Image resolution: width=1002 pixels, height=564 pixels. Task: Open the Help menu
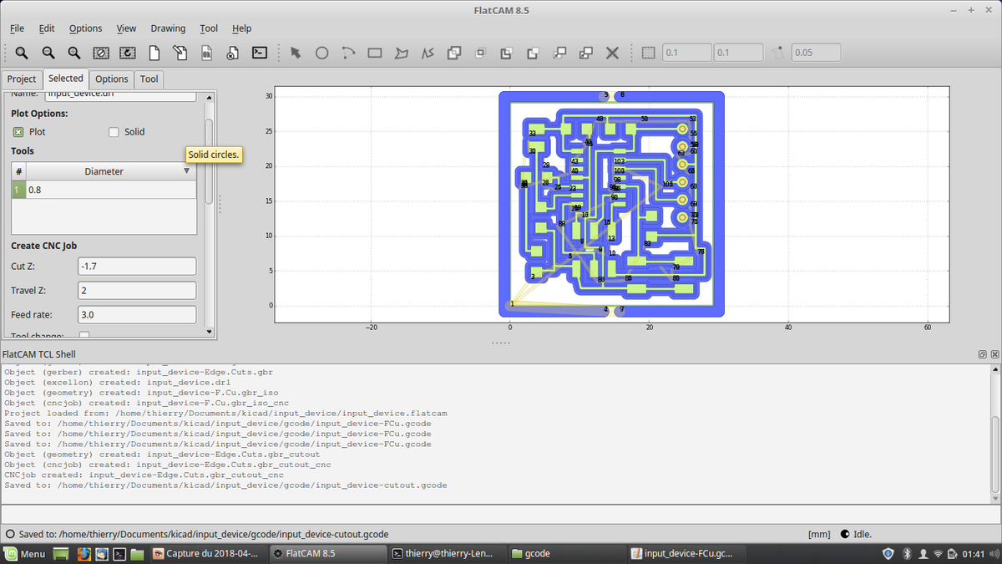point(241,28)
